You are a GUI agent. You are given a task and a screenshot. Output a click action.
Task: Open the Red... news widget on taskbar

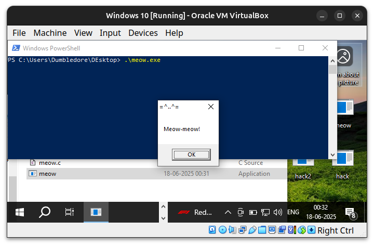click(195, 212)
